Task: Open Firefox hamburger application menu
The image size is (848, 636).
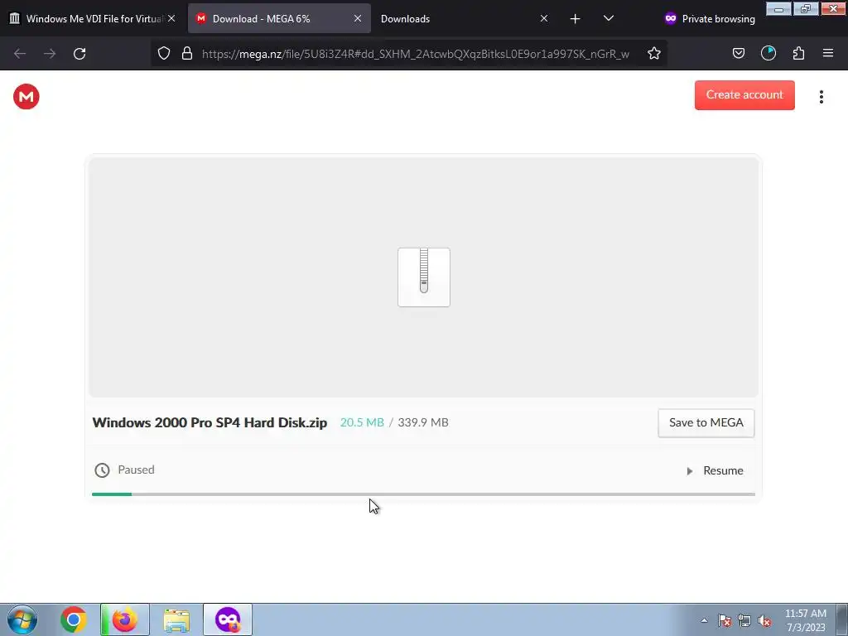Action: tap(827, 53)
